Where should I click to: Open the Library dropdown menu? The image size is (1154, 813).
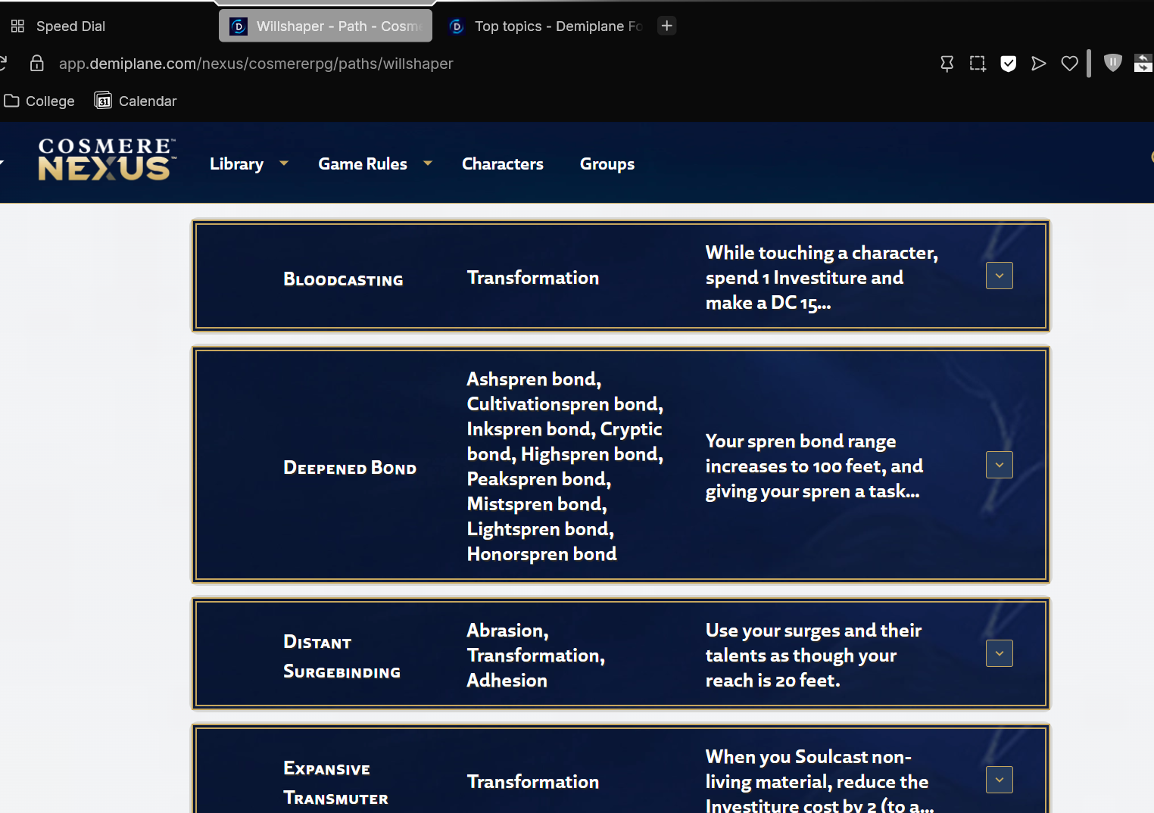(x=248, y=164)
